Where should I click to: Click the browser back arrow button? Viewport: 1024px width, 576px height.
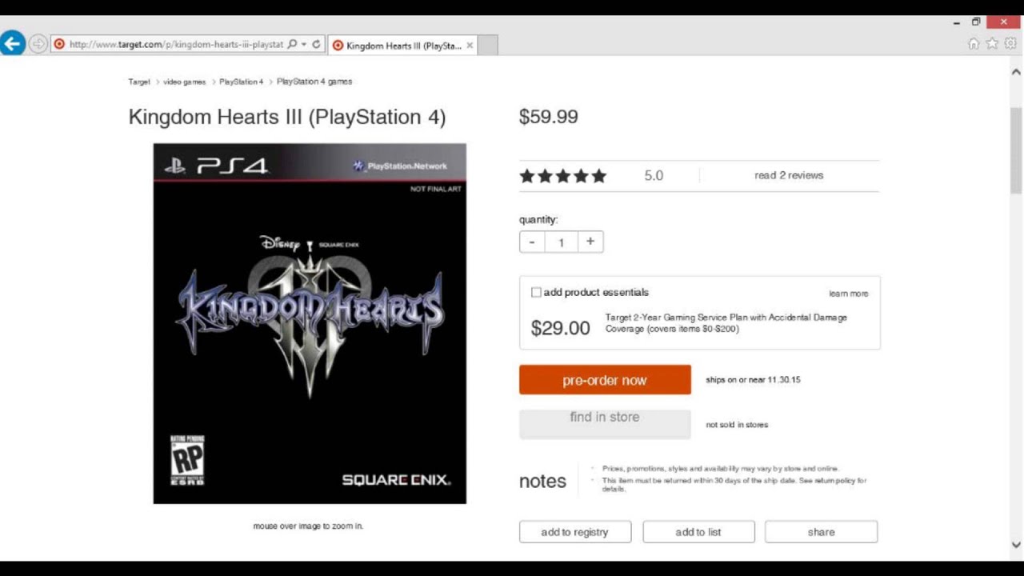13,43
